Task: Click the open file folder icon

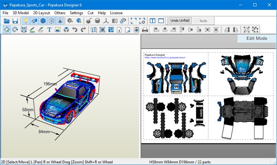Action: [x=7, y=21]
